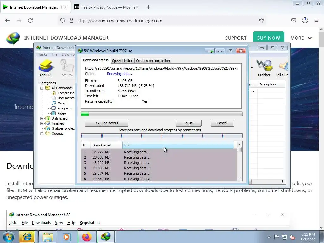Screen dimensions: 324x243
Task: Pause the Windows 8 ISO download
Action: 188,123
